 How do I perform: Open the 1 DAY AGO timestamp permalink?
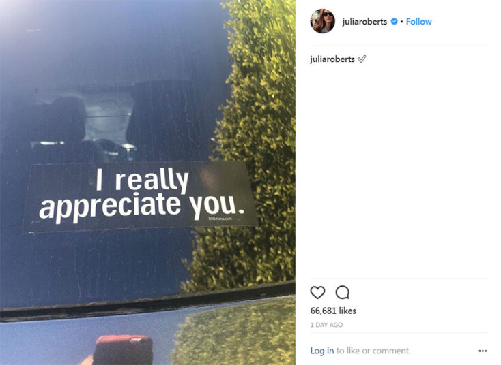(x=326, y=325)
